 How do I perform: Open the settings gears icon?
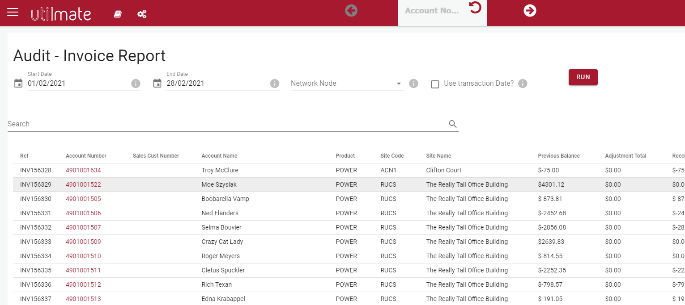(x=142, y=14)
